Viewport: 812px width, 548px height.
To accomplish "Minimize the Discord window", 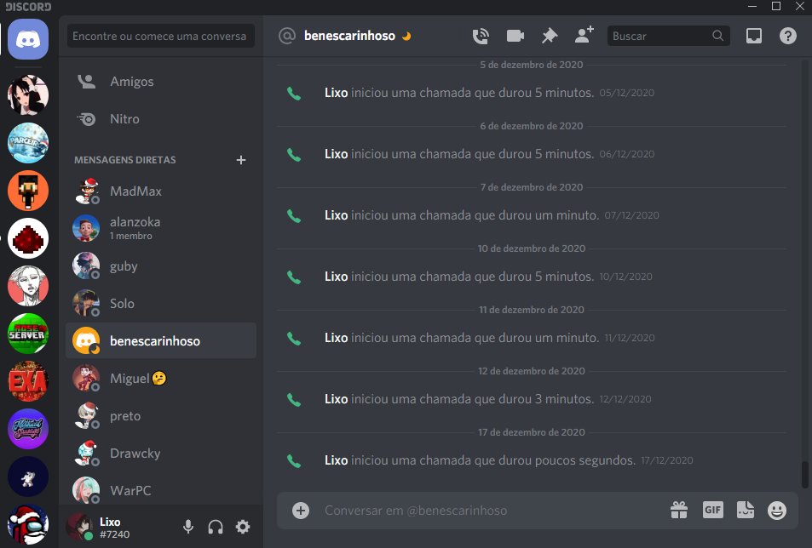I will pyautogui.click(x=752, y=6).
